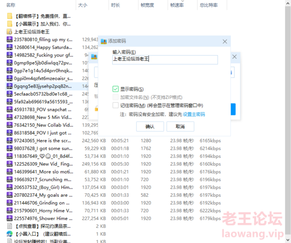Click the disabled 加密文件名 checkbox
291x243 pixels.
click(116, 97)
